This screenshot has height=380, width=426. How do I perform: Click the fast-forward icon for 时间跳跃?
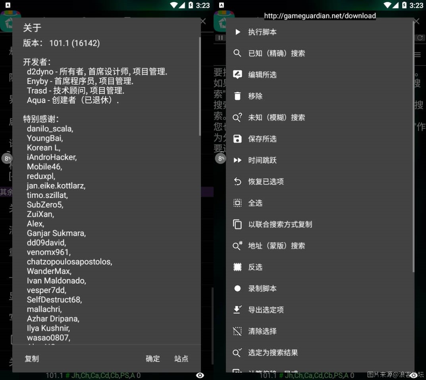(237, 160)
